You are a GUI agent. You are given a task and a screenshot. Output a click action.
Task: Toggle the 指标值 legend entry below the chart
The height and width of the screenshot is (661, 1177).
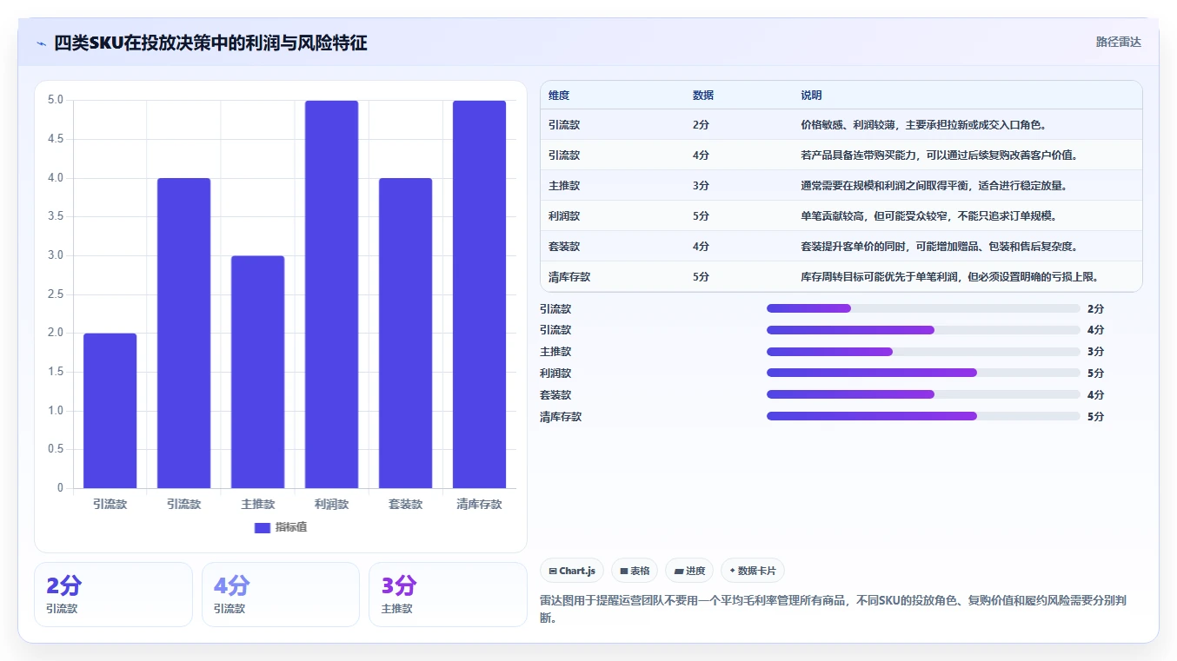281,527
